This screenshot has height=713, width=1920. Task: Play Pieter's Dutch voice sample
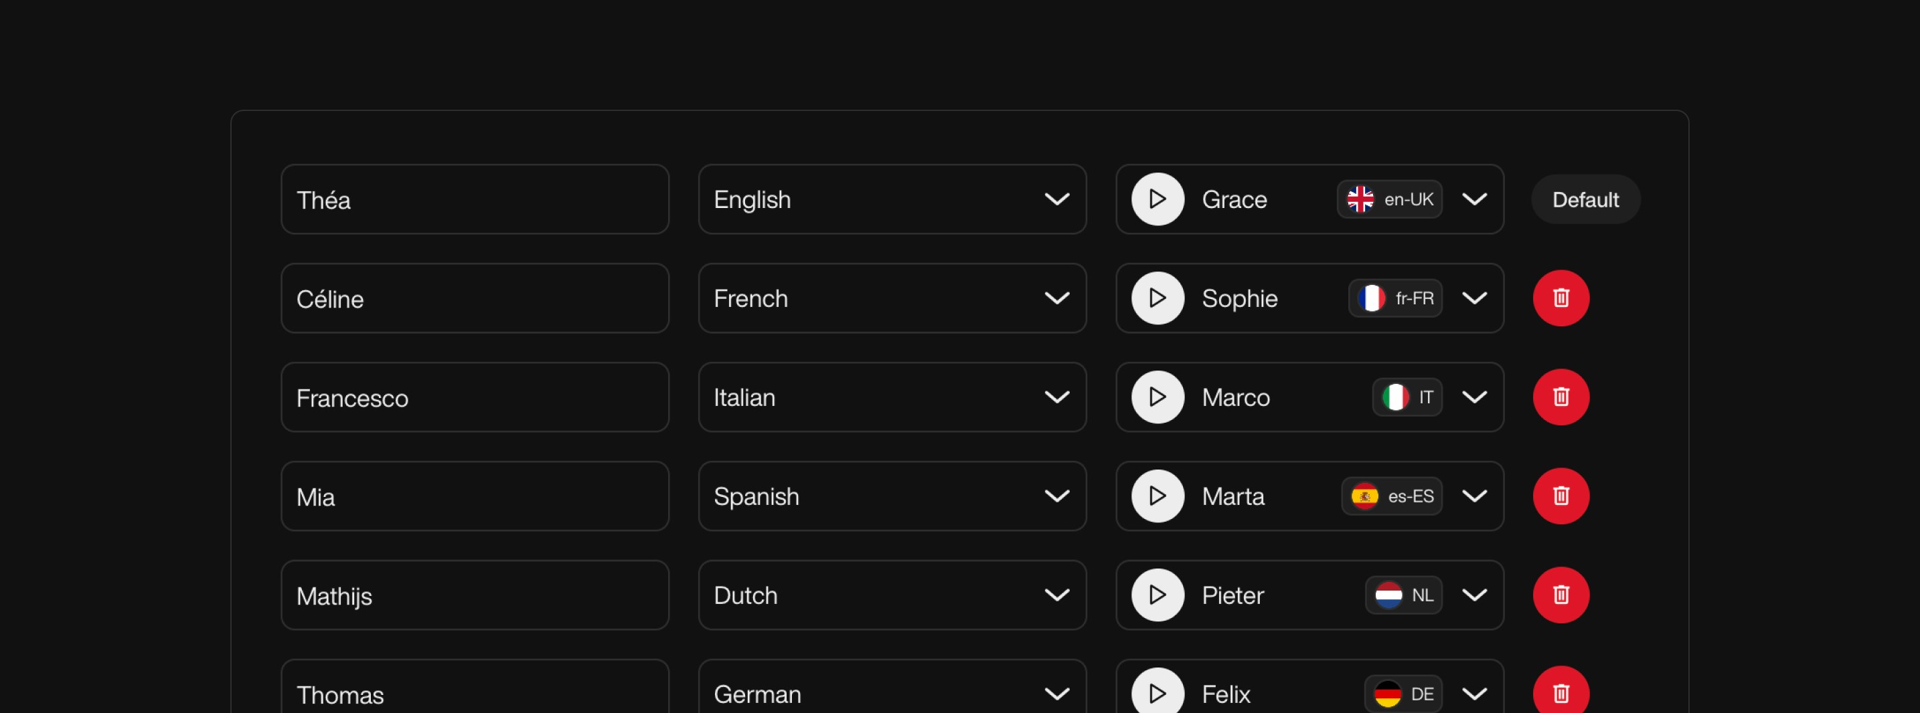[1157, 595]
